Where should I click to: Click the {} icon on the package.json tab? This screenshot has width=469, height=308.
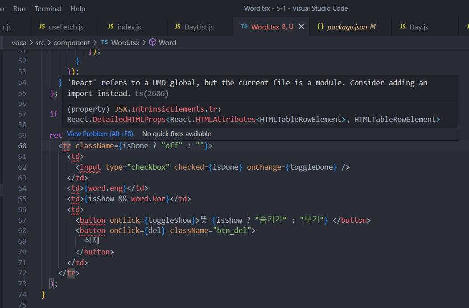click(x=321, y=26)
